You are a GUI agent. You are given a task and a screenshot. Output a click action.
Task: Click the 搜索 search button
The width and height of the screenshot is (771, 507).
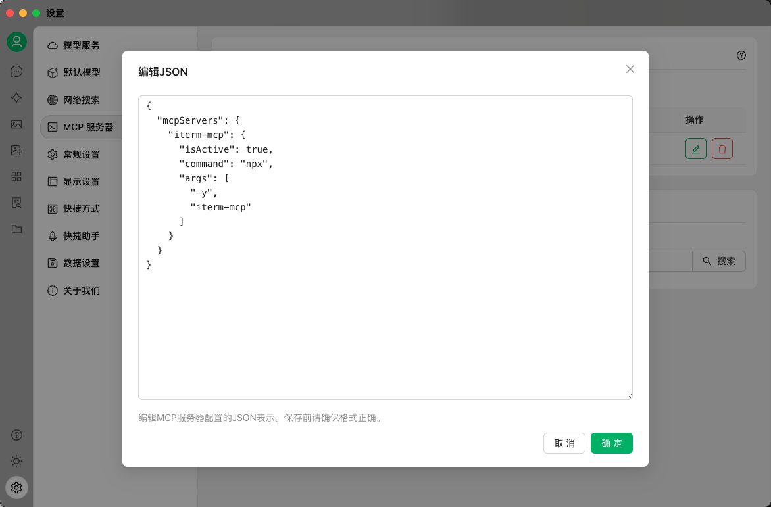(718, 261)
